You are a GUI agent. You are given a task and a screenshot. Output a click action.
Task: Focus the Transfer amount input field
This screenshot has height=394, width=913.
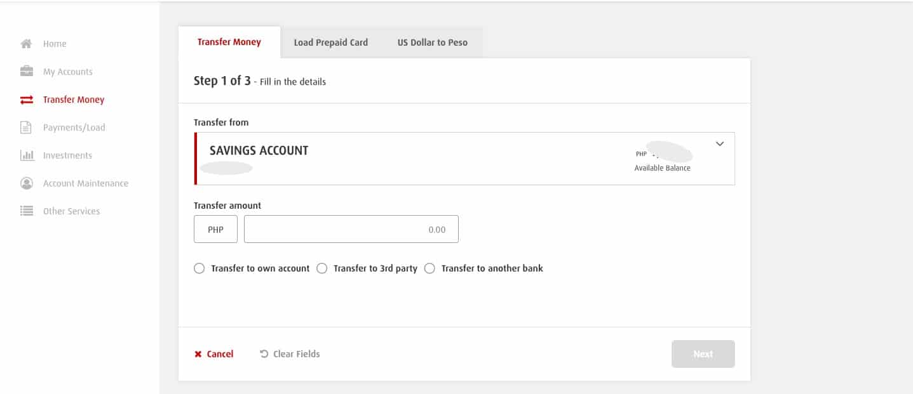point(351,230)
